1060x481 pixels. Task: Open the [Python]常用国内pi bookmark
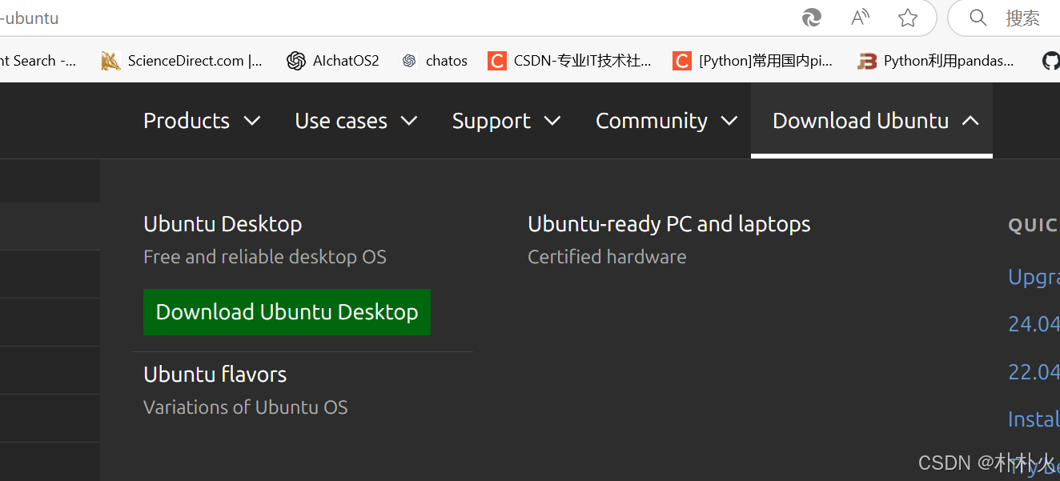[x=753, y=61]
